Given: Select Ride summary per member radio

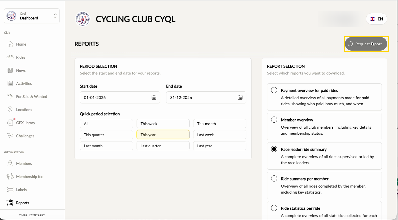Looking at the screenshot, I should tap(274, 178).
